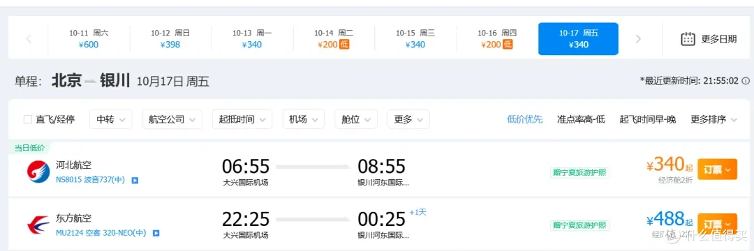The image size is (754, 251).
Task: Click the 更多日期 button
Action: [709, 39]
